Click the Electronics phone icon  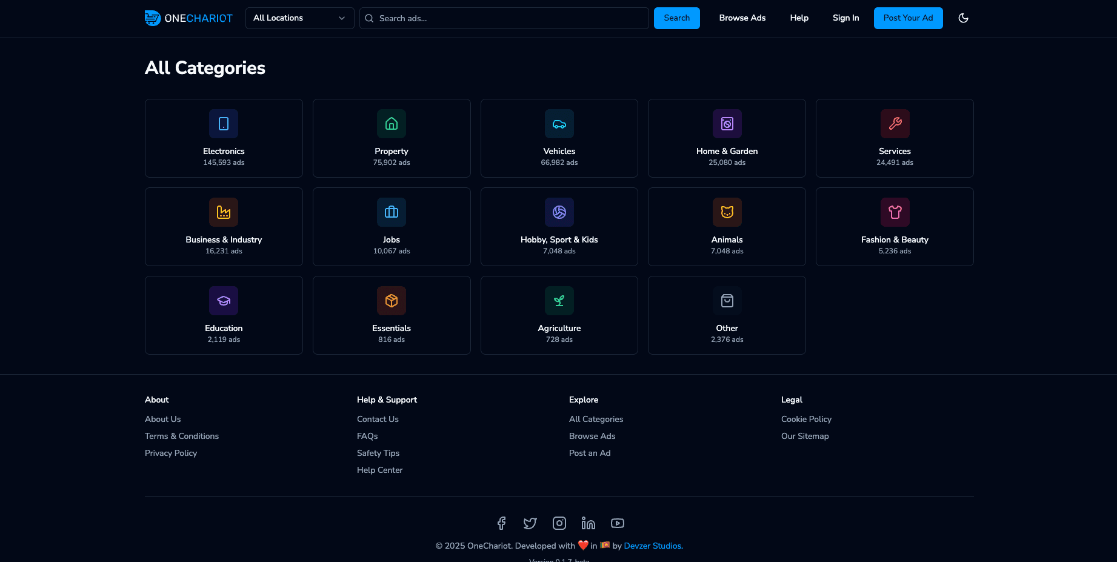[224, 124]
